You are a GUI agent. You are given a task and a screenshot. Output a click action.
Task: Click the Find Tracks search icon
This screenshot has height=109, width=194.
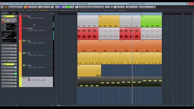(53, 13)
